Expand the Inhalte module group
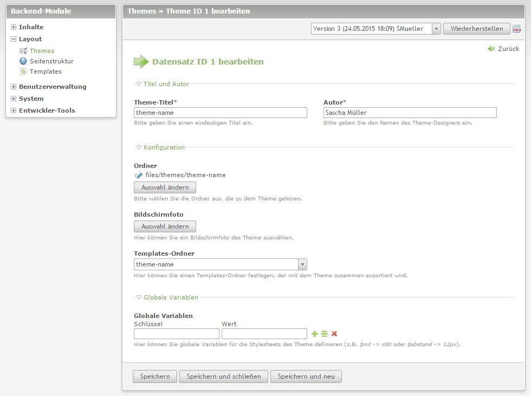The height and width of the screenshot is (396, 531). click(14, 27)
